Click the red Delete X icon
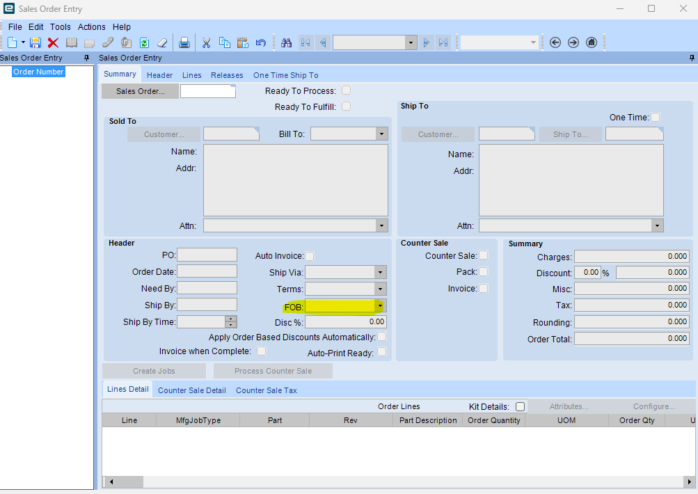This screenshot has height=494, width=698. pos(53,42)
